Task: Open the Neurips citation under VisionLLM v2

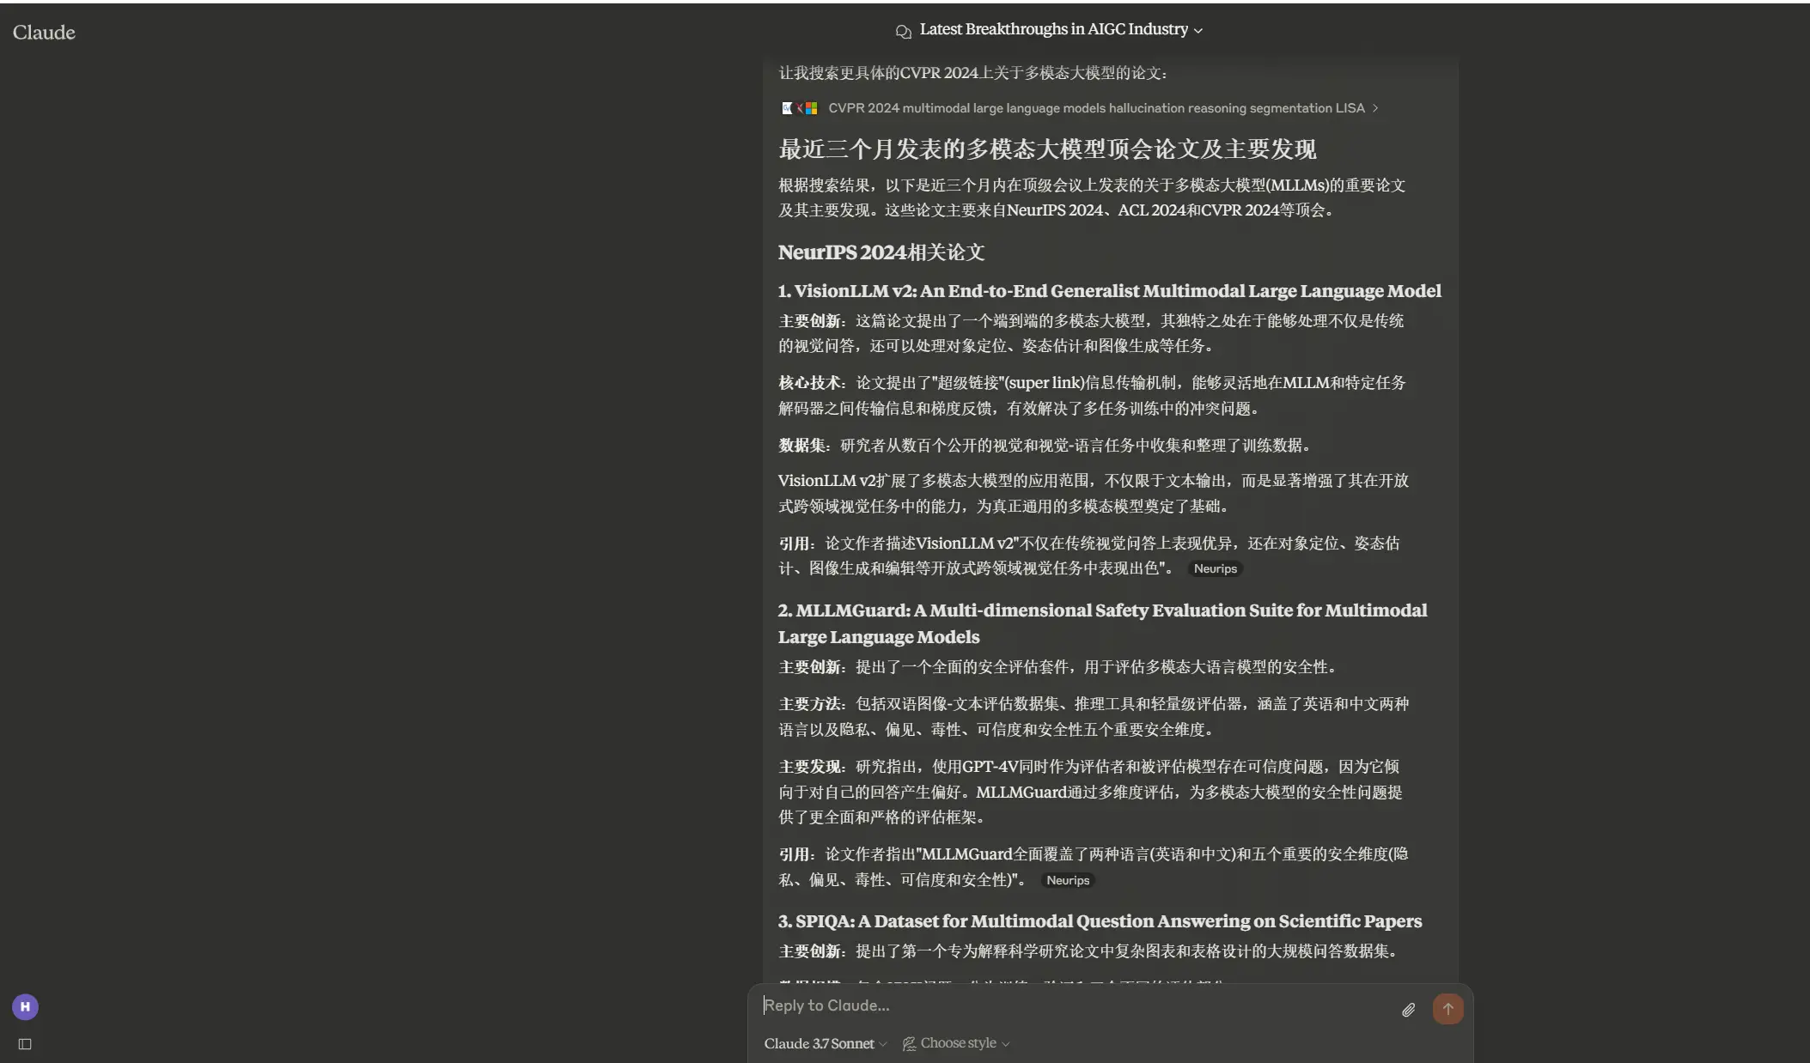Action: tap(1215, 568)
